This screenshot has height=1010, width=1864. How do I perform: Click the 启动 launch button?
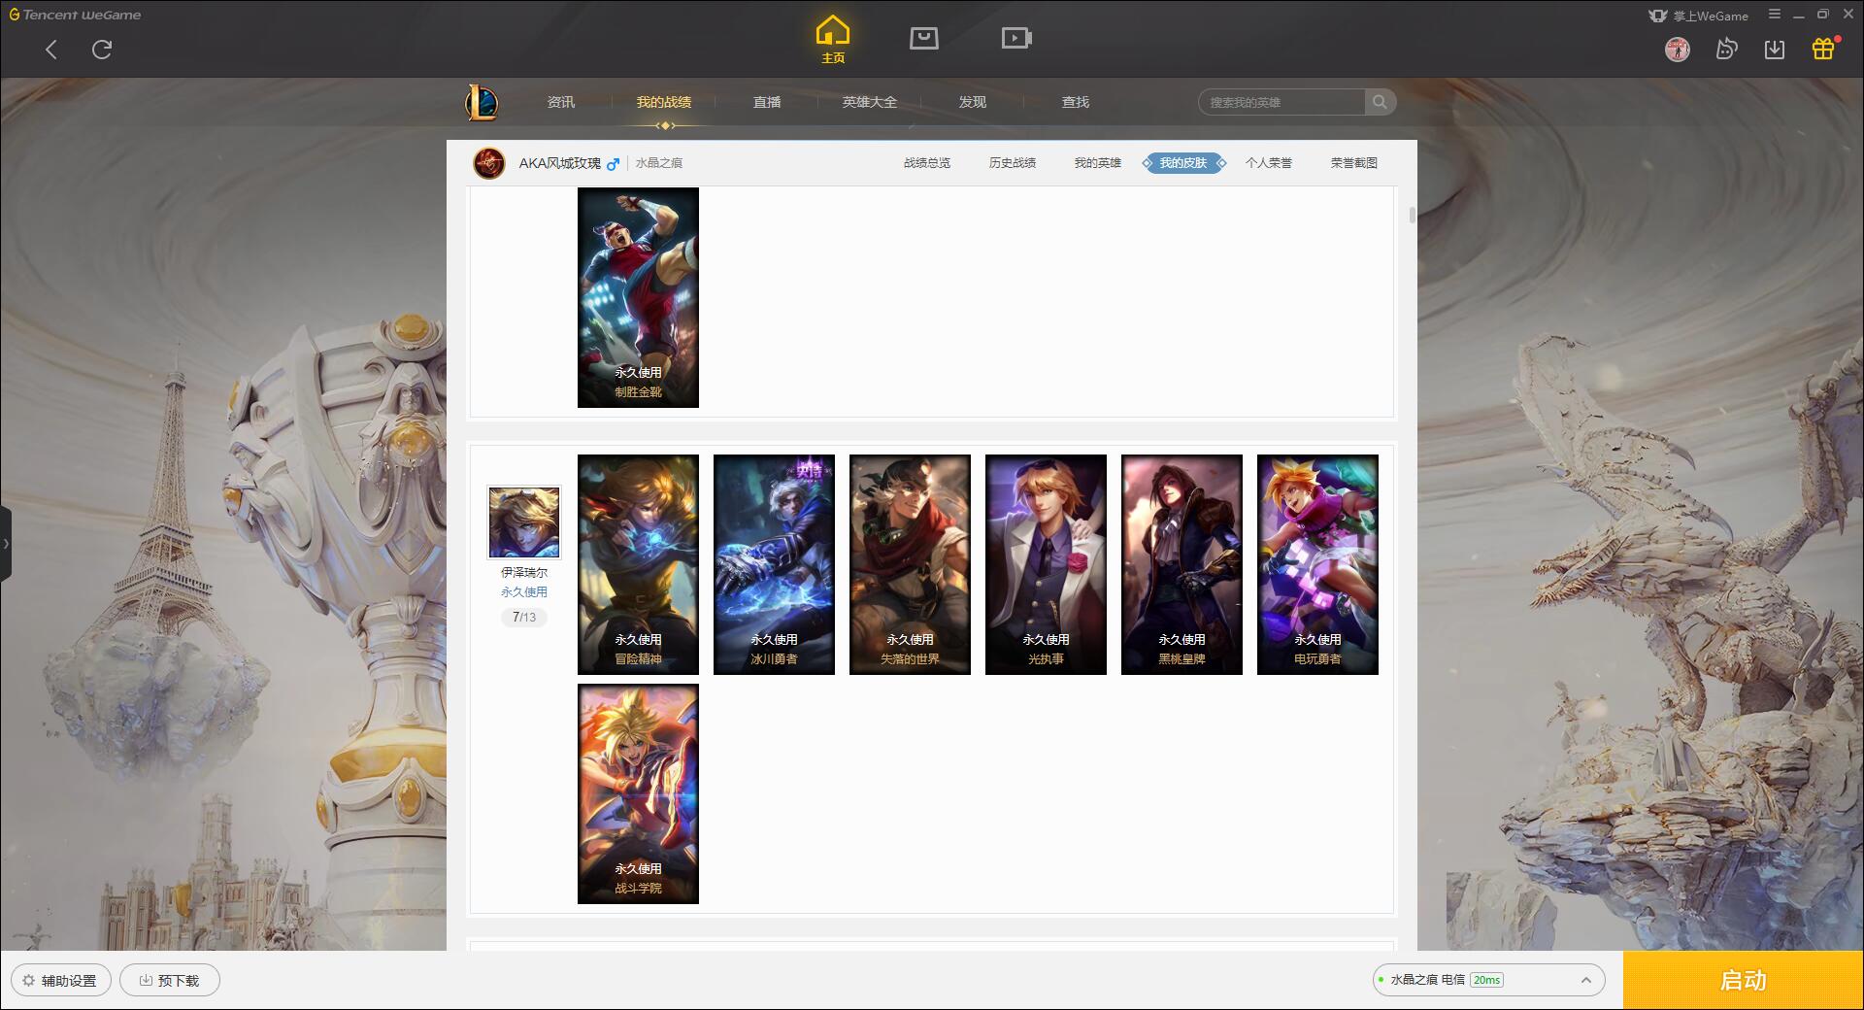pyautogui.click(x=1743, y=980)
